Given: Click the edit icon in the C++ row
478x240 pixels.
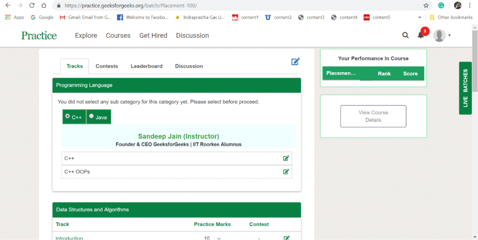Looking at the screenshot, I should [286, 158].
